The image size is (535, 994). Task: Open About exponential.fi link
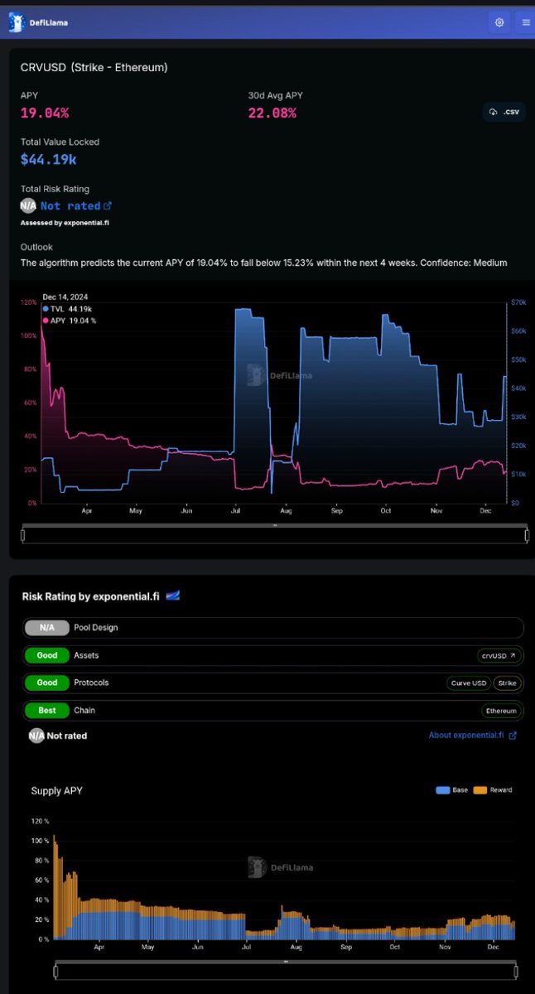click(467, 735)
